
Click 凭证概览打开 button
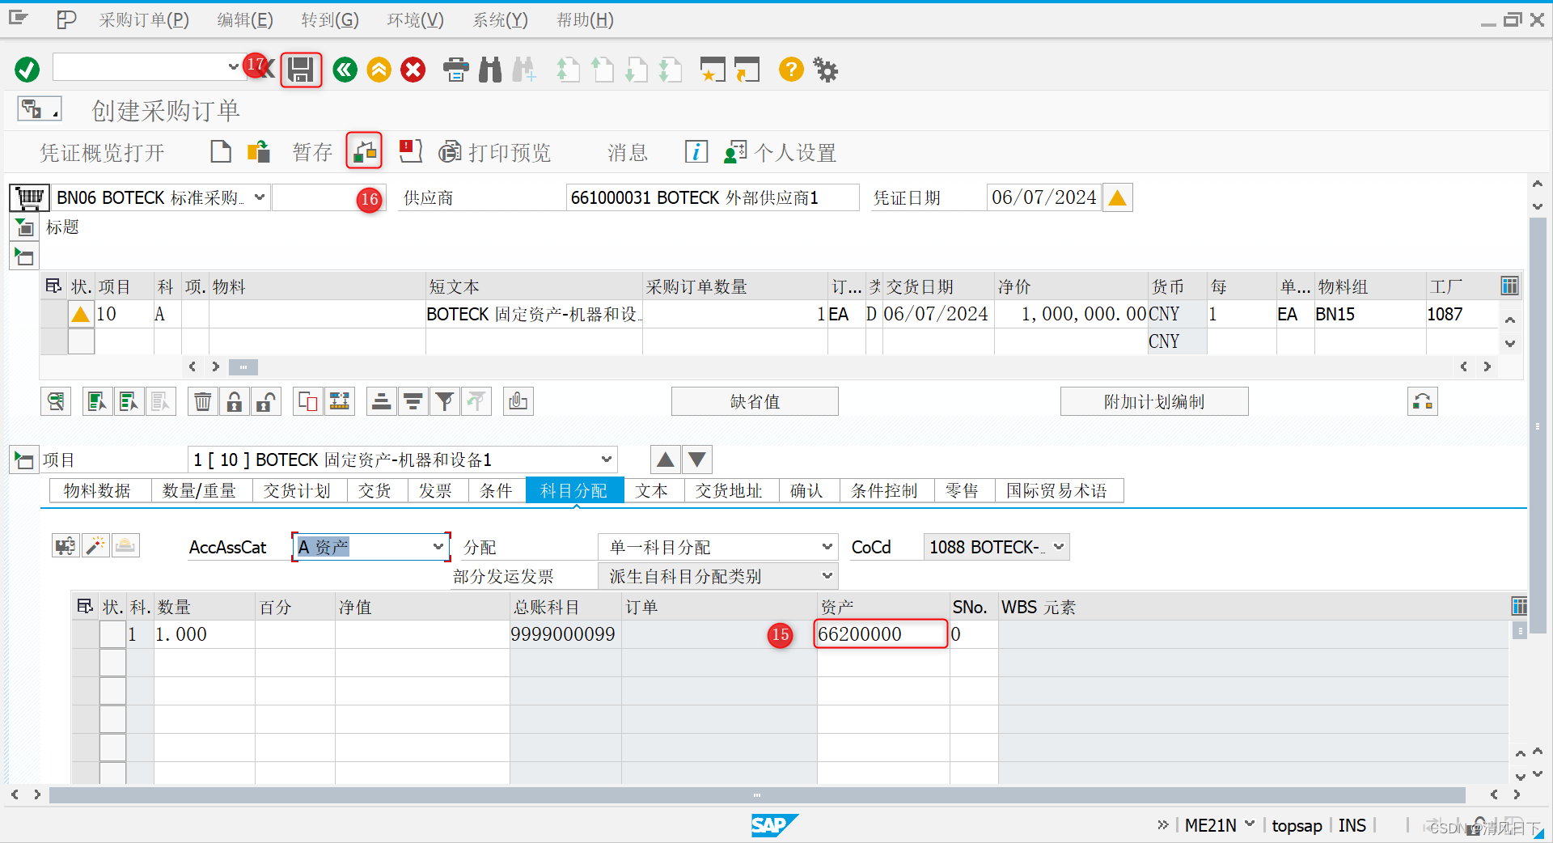tap(102, 152)
